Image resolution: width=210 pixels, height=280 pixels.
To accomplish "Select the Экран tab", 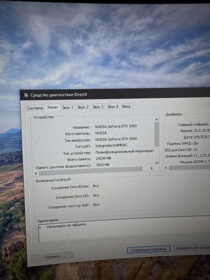I will point(52,107).
